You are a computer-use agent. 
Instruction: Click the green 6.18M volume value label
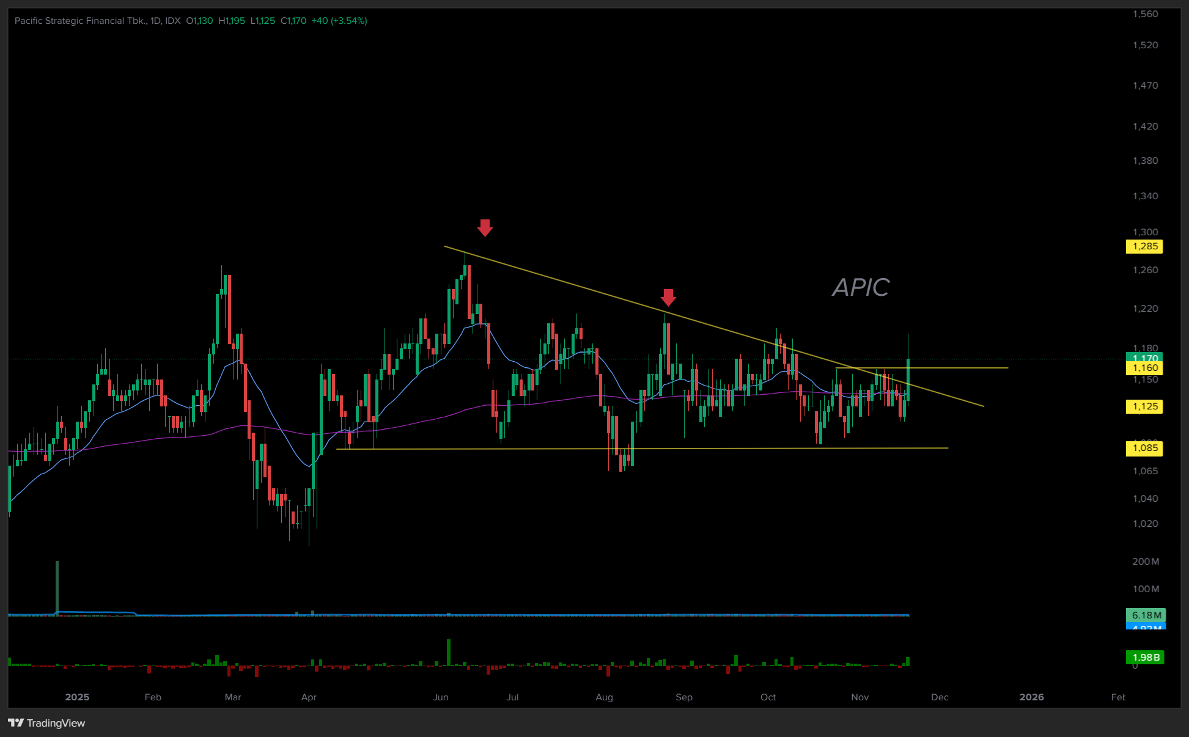(1146, 615)
